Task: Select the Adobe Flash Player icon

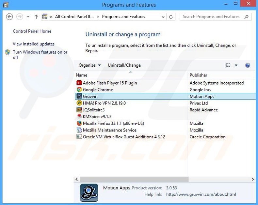Action: click(79, 83)
